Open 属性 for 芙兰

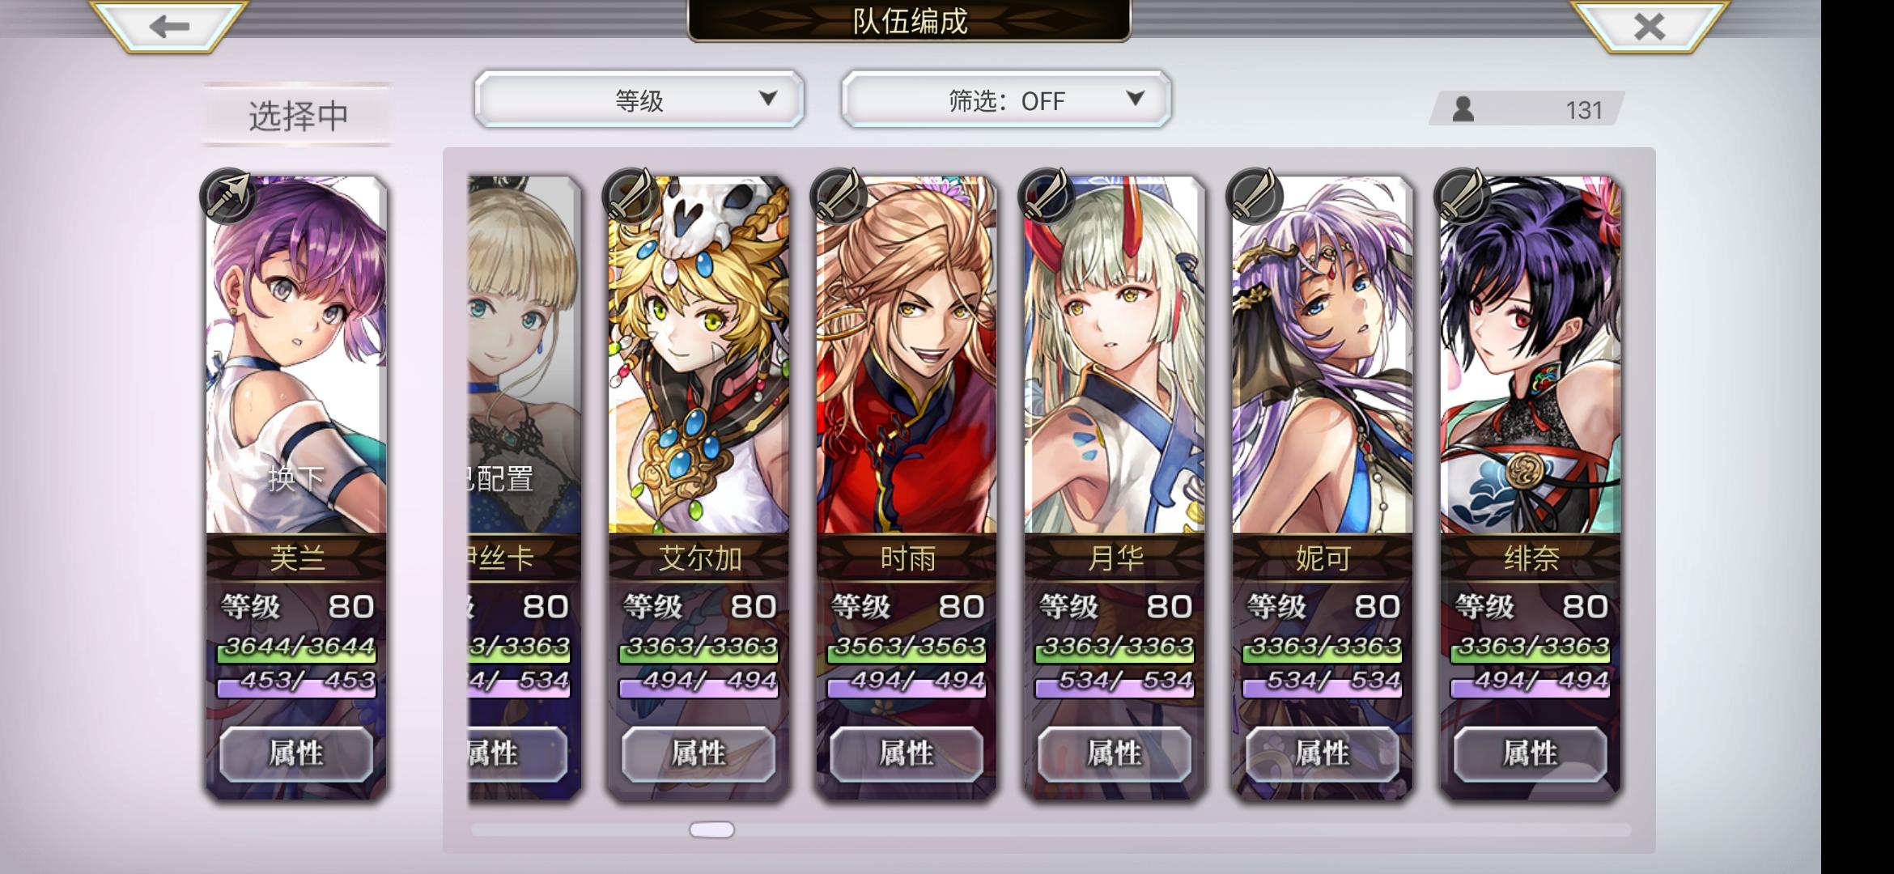(296, 753)
